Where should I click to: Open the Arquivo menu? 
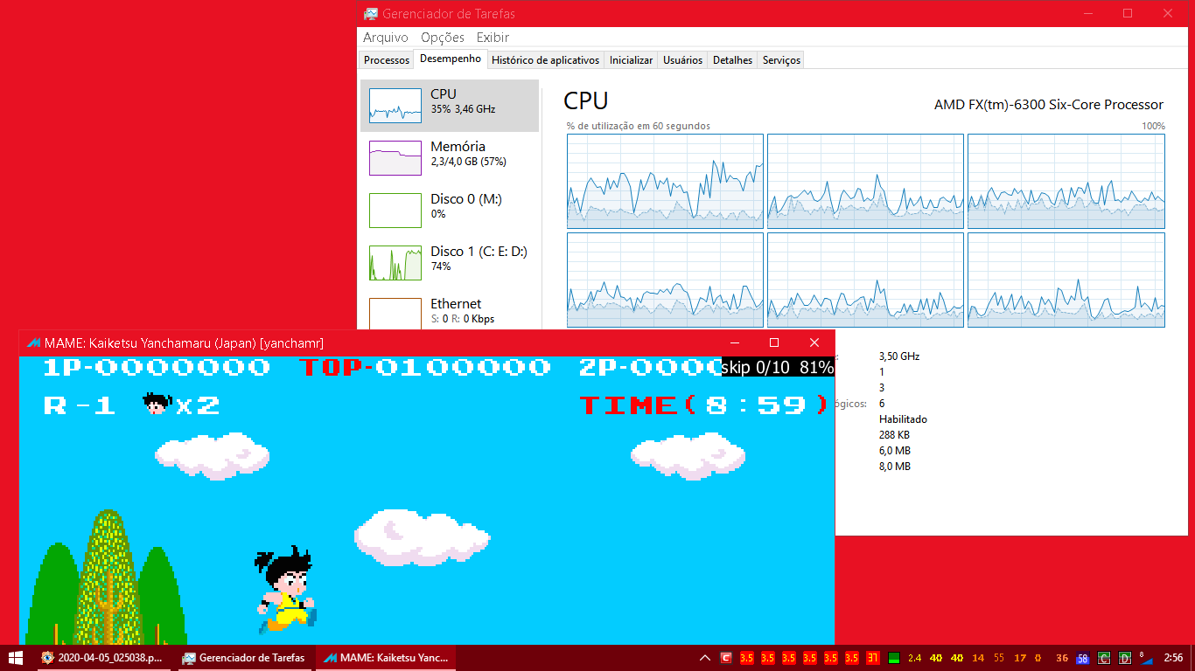click(x=386, y=38)
